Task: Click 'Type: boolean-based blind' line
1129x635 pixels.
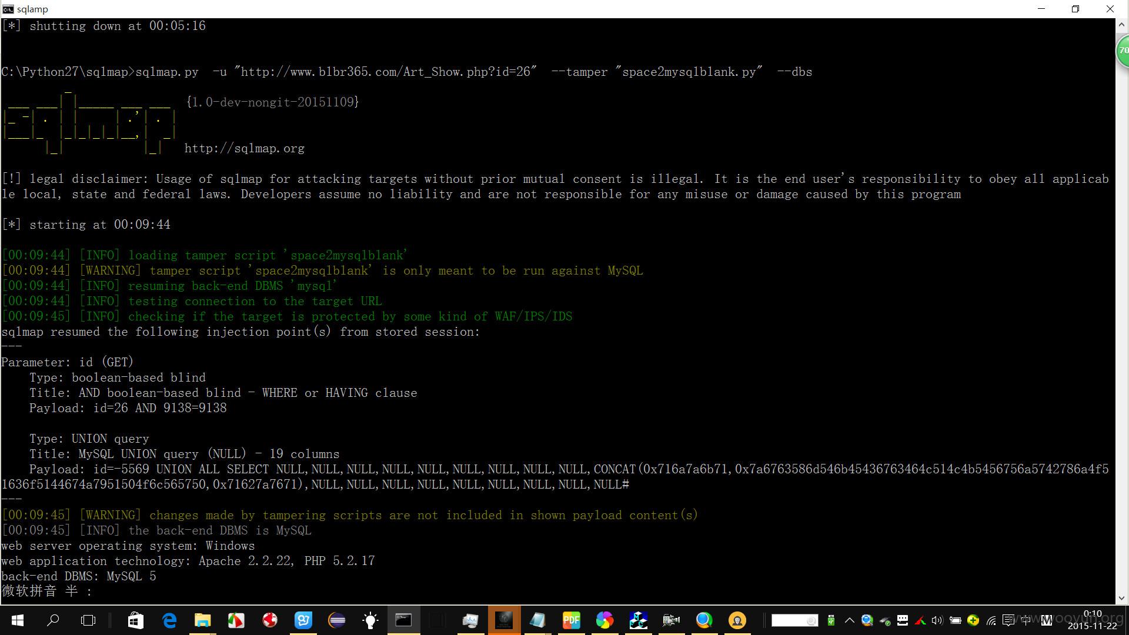Action: [118, 377]
